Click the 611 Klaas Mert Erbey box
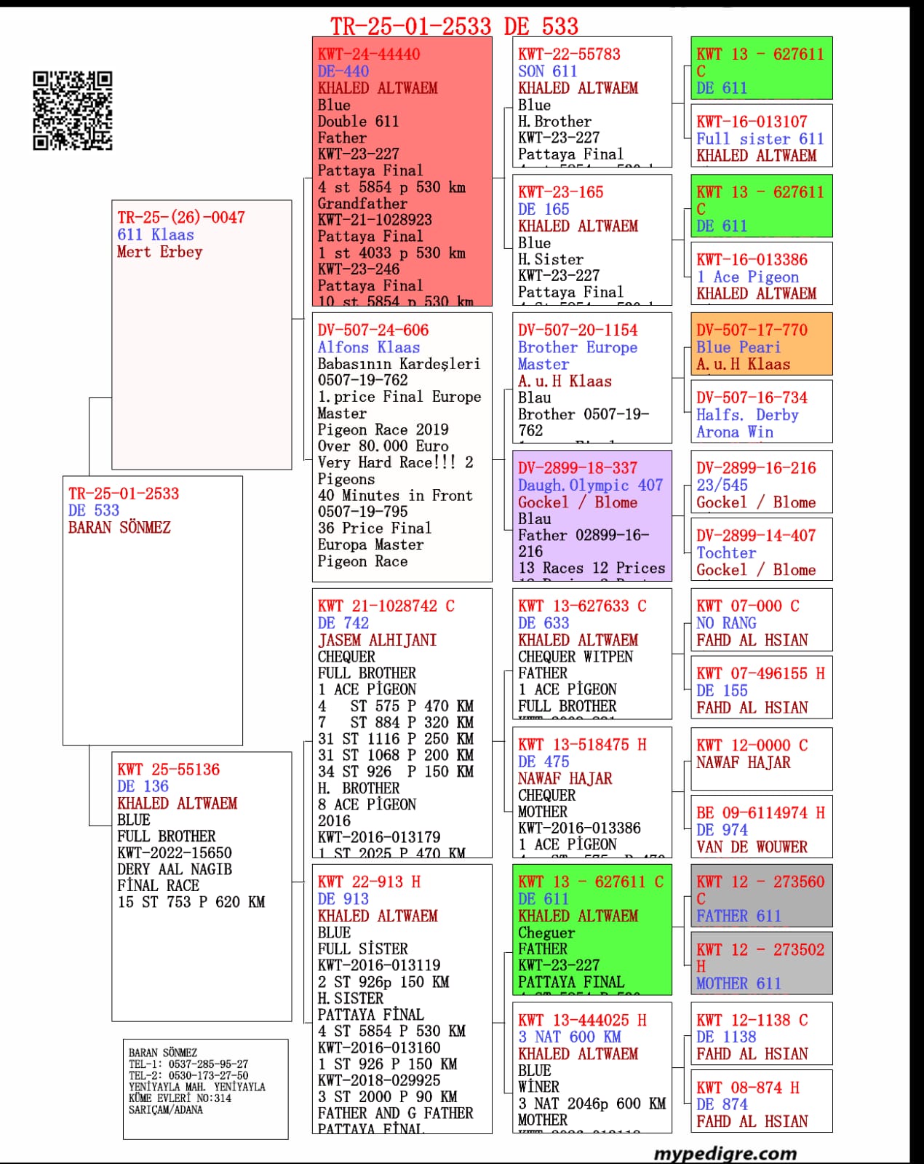 pyautogui.click(x=202, y=335)
